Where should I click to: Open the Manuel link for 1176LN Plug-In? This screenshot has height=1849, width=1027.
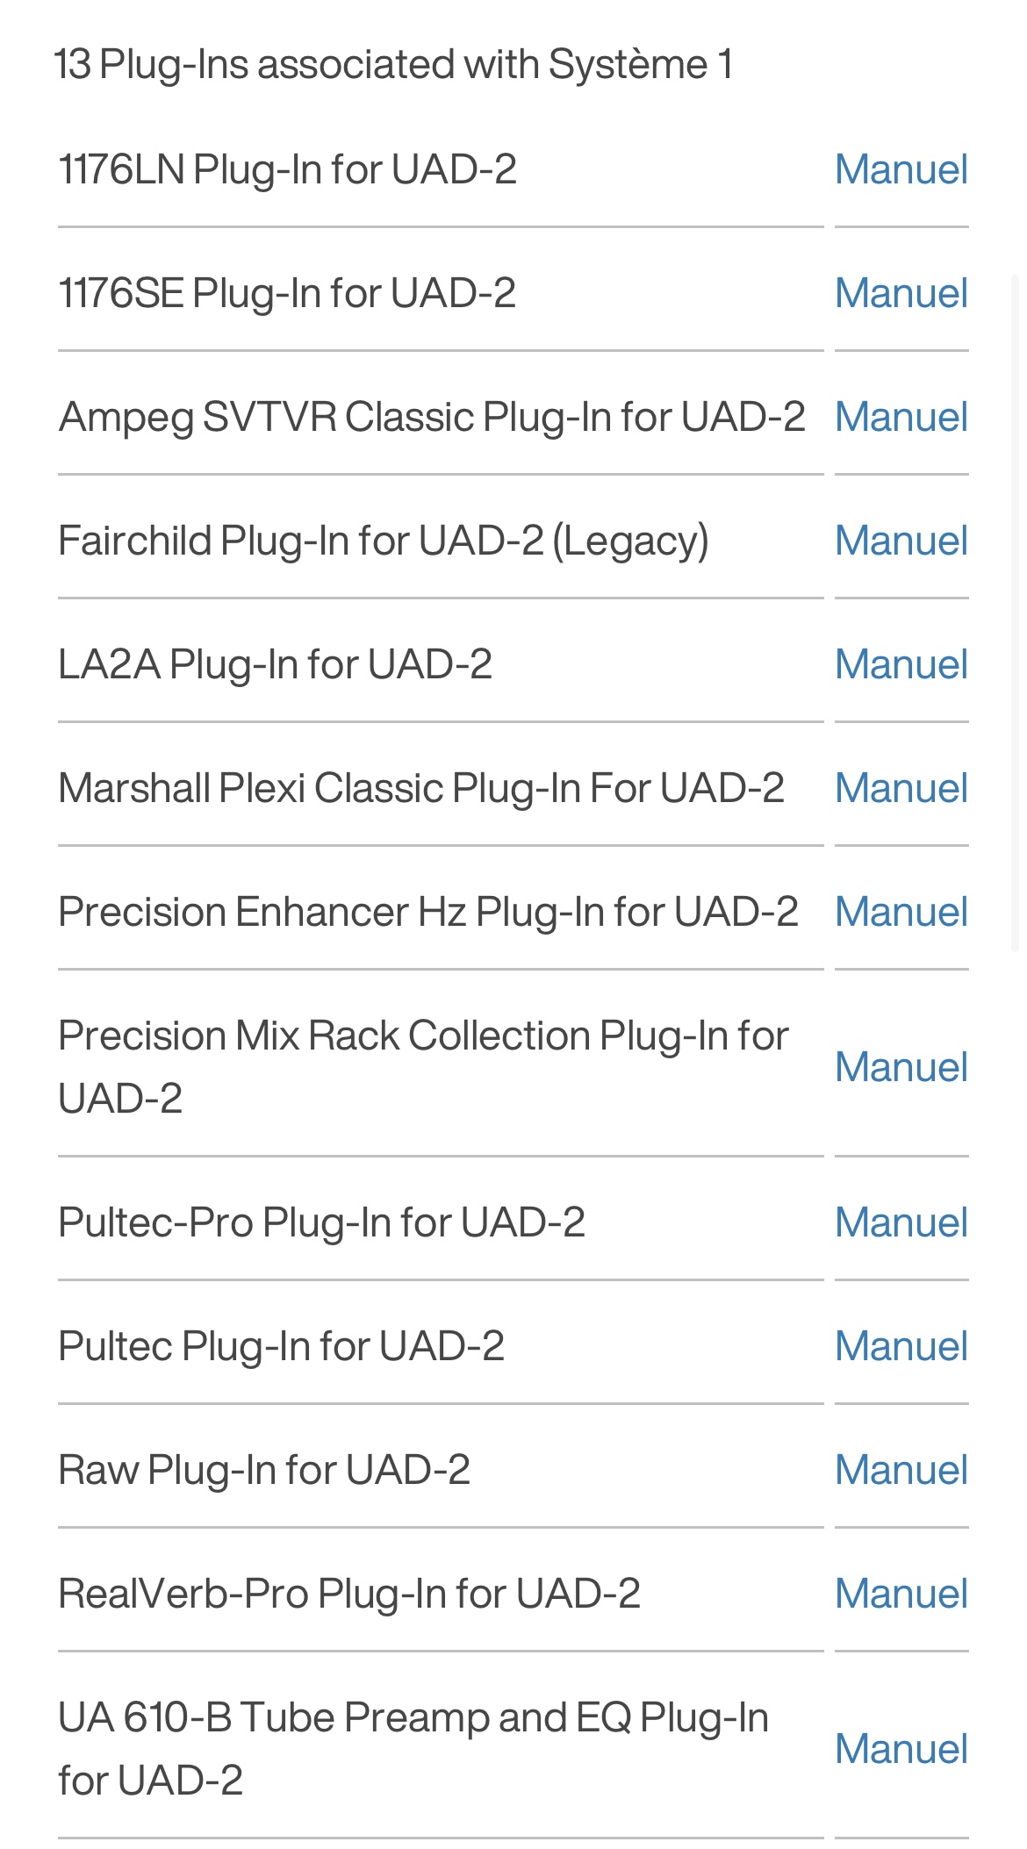click(x=901, y=169)
